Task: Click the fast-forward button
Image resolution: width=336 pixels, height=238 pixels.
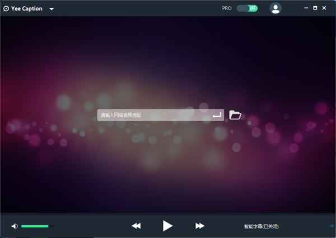Action: 200,226
